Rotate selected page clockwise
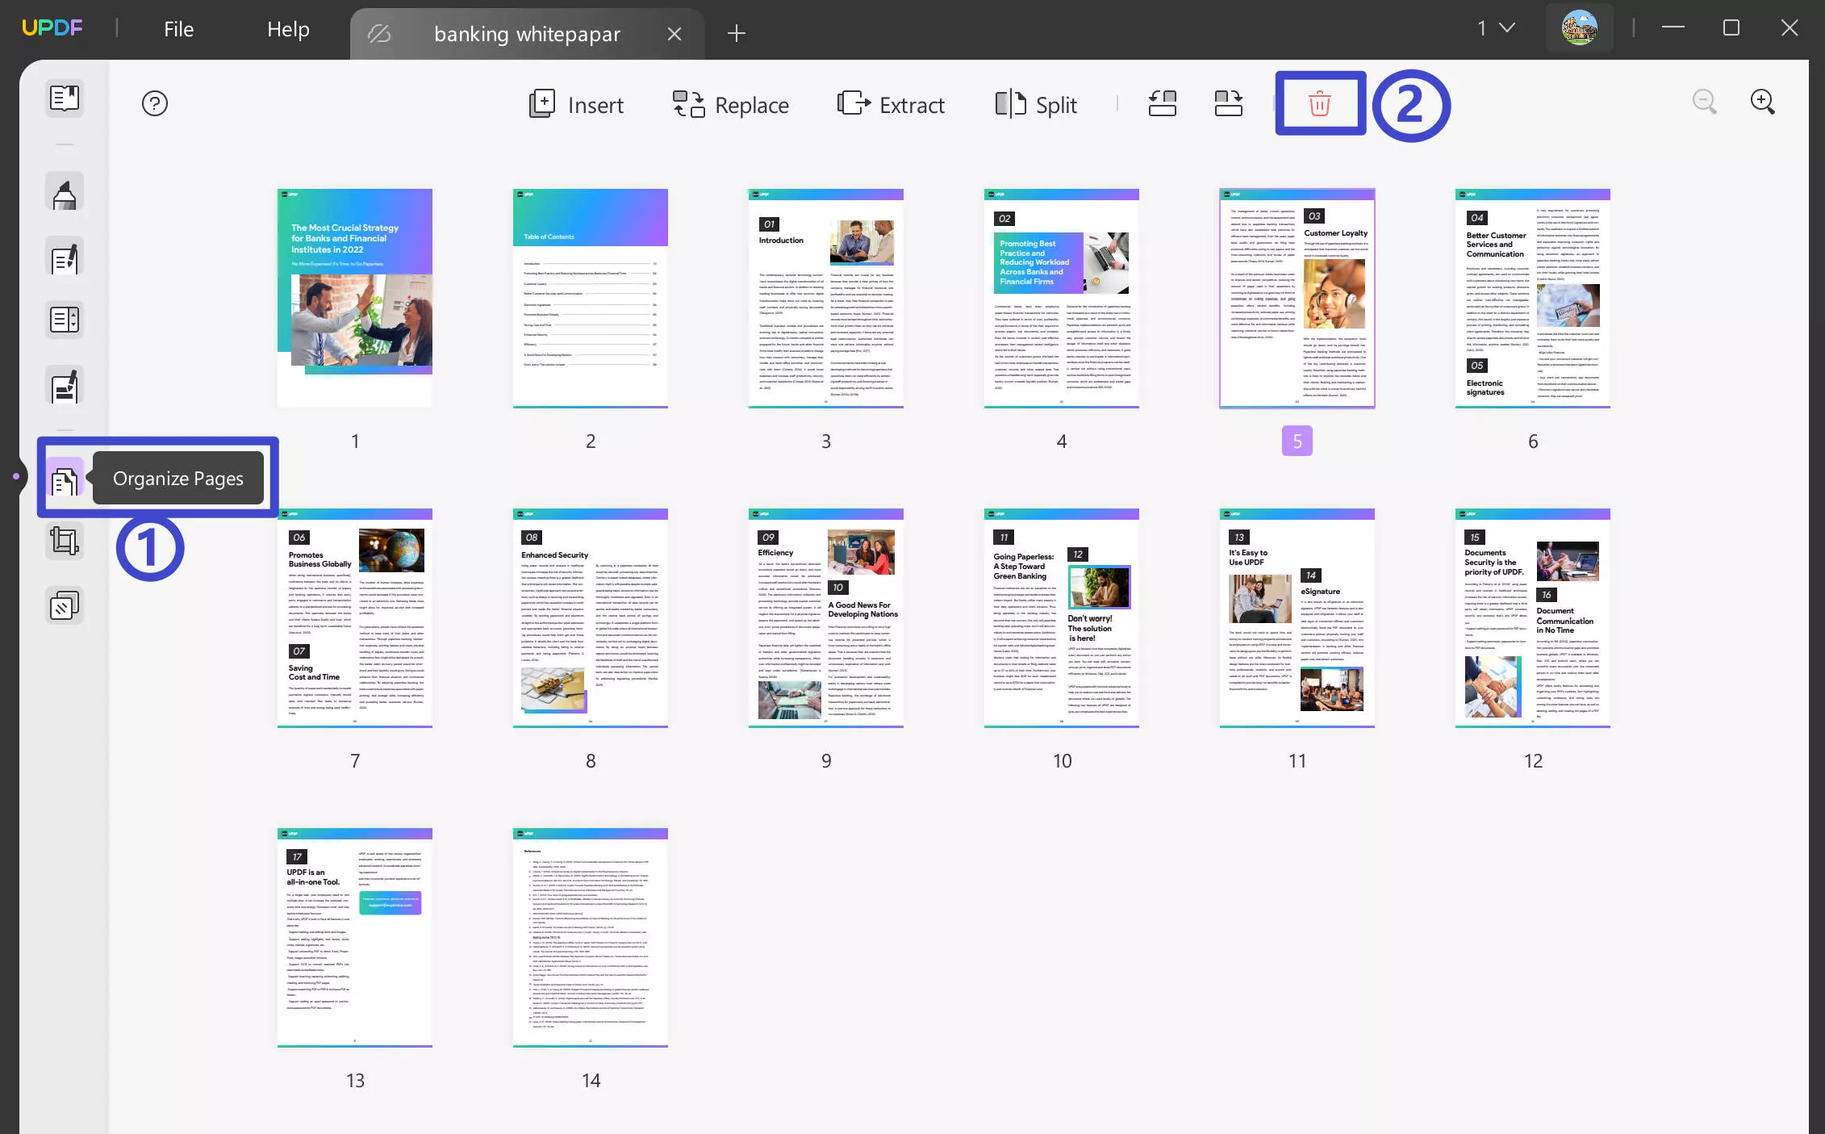 point(1228,103)
